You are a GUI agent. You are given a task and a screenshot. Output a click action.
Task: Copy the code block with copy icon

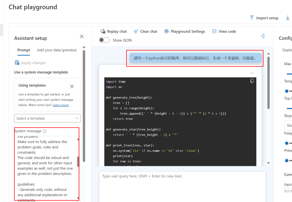coord(252,81)
